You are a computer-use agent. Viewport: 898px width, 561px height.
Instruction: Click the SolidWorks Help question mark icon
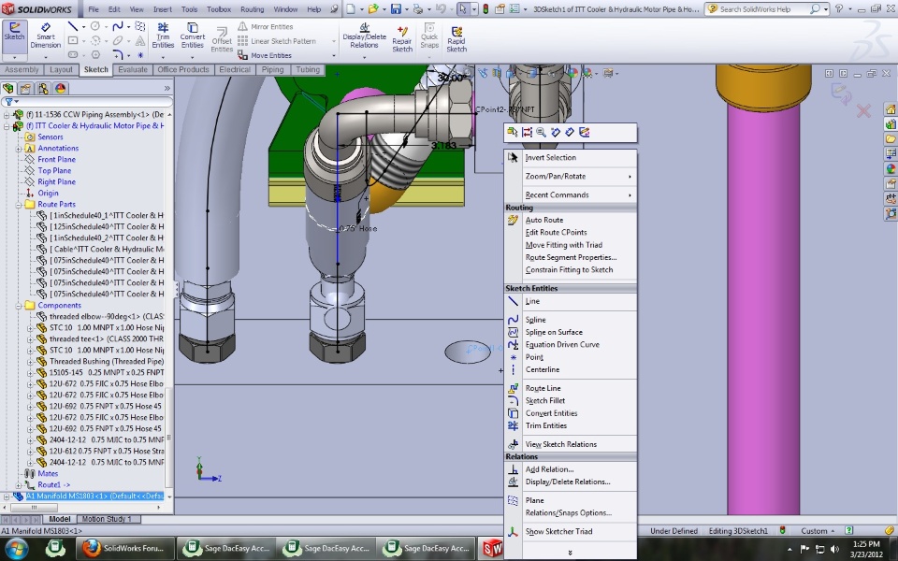[838, 9]
